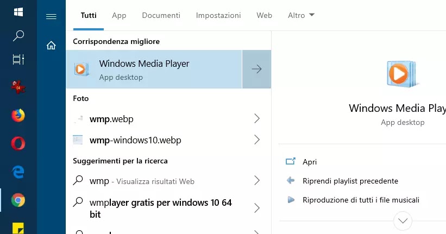Launch the red star app in taskbar
This screenshot has height=234, width=446.
pyautogui.click(x=18, y=87)
